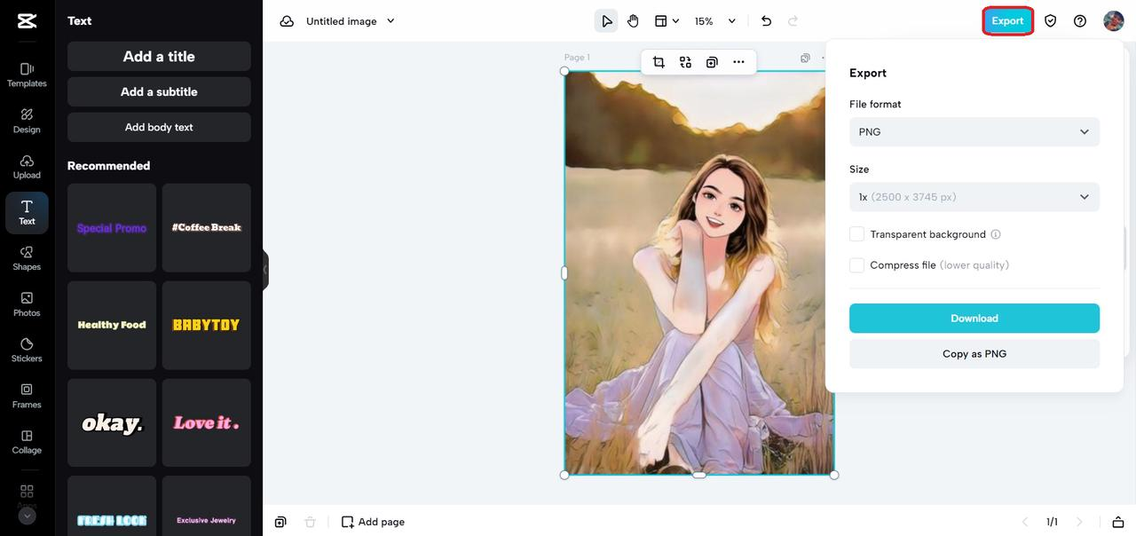Expand more sidebar items with down chevron
The image size is (1136, 536).
click(27, 516)
